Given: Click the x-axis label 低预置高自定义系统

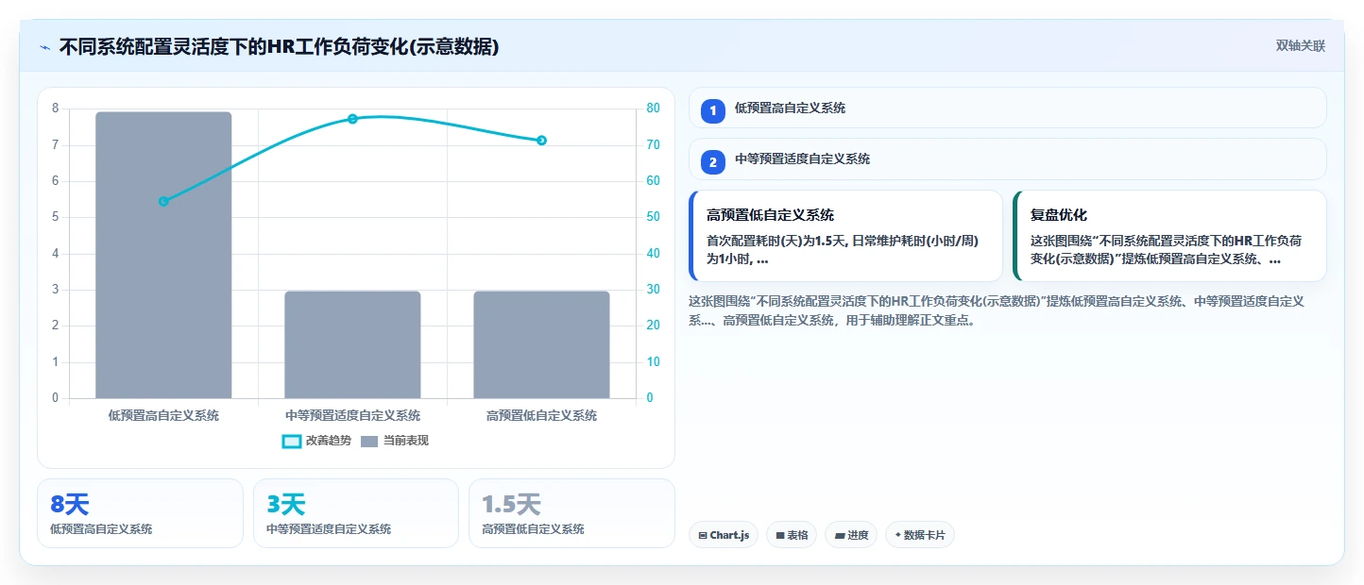Looking at the screenshot, I should [x=163, y=415].
